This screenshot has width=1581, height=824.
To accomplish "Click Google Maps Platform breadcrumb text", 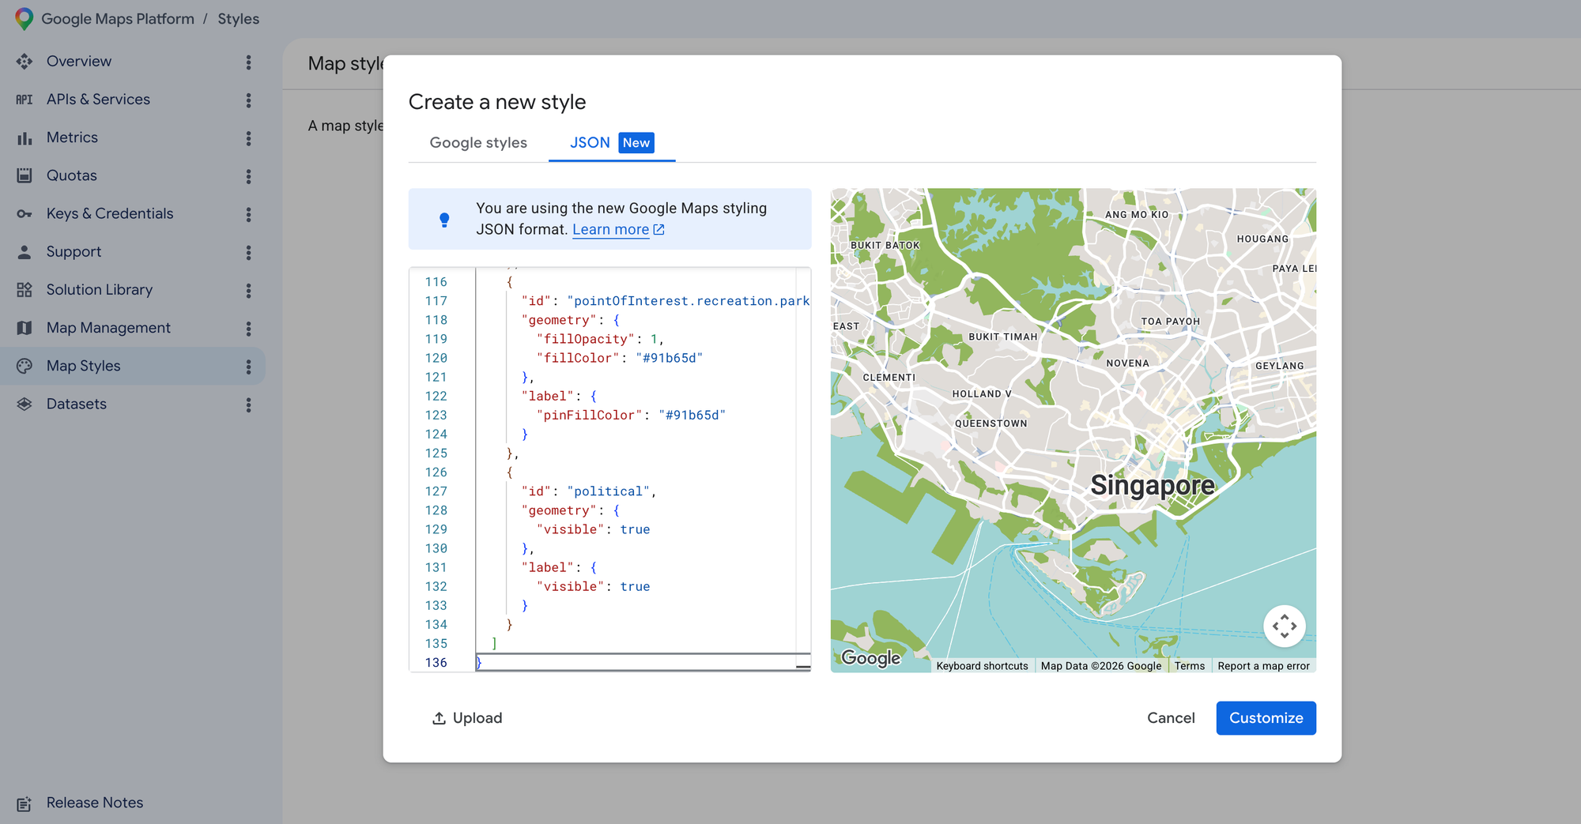I will point(117,19).
